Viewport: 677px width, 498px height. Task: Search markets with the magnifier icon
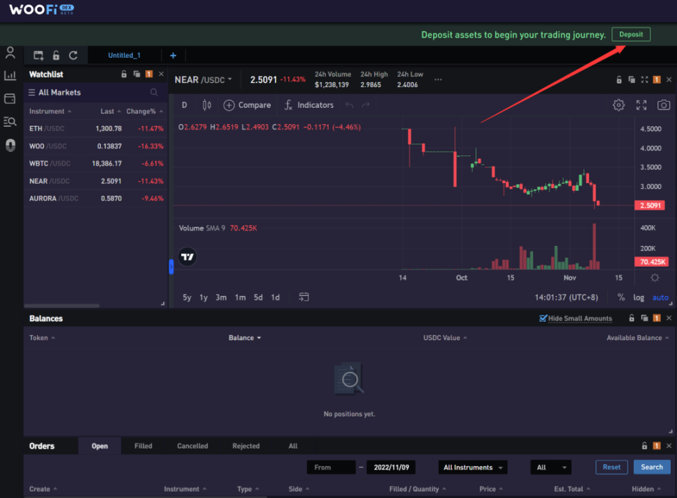pos(154,92)
